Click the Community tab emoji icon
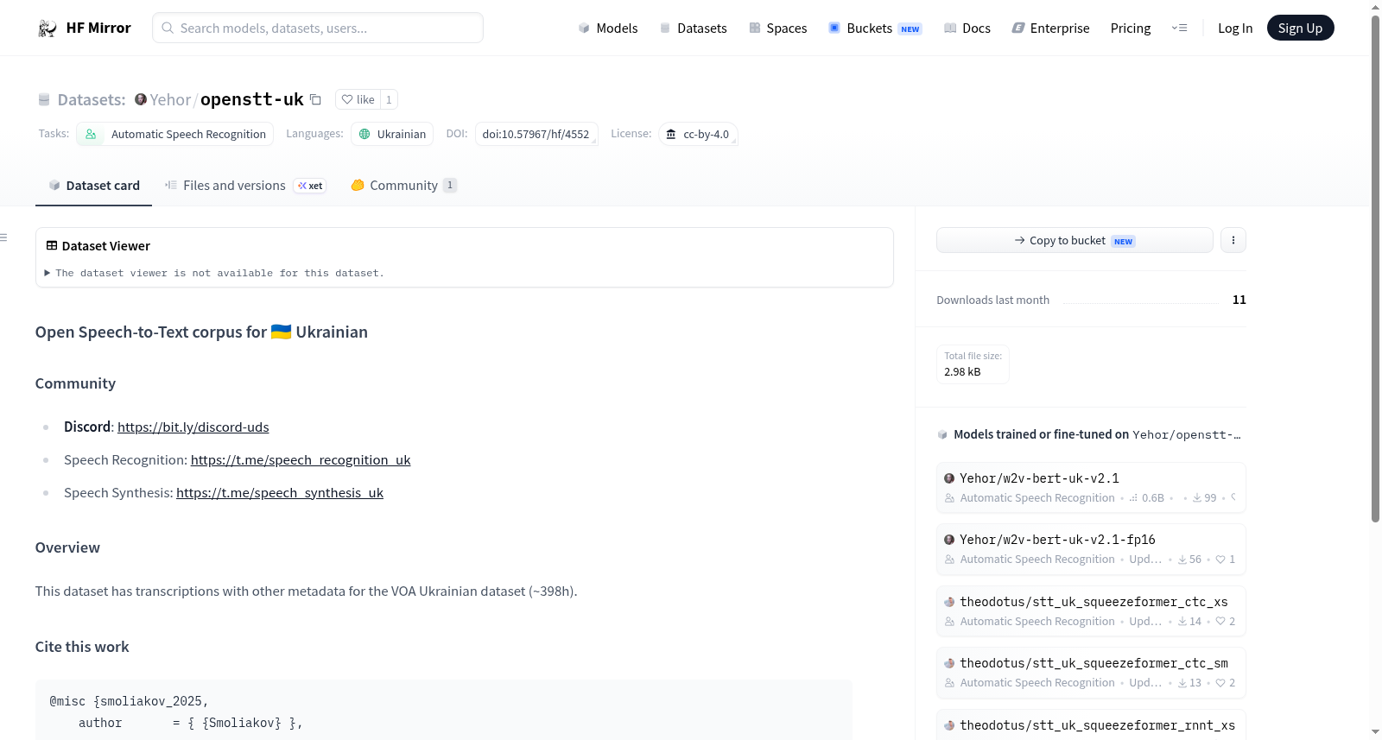The height and width of the screenshot is (740, 1382). click(x=358, y=185)
